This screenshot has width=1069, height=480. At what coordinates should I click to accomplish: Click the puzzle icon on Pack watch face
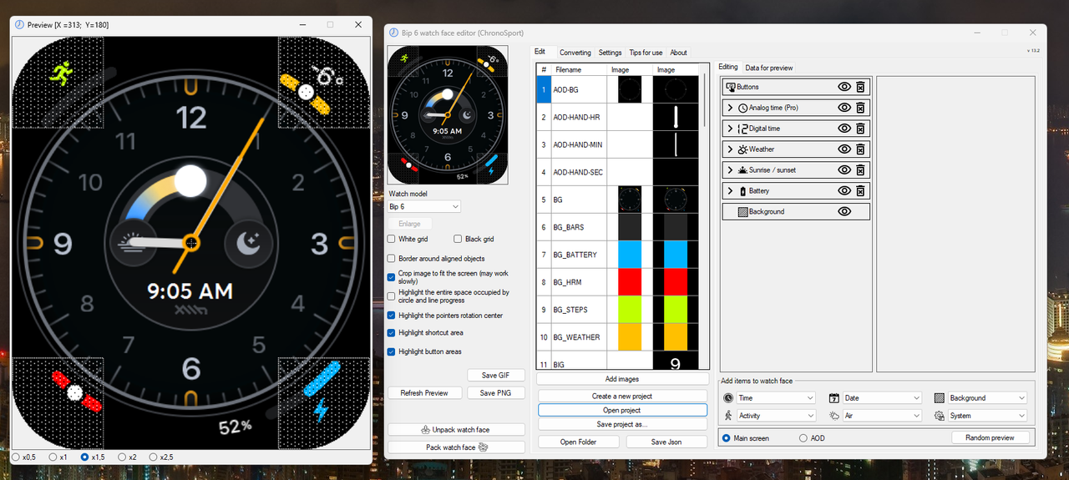483,447
